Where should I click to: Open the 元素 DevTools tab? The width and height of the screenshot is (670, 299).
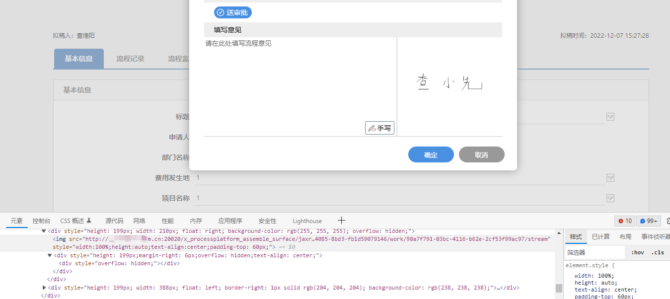[x=17, y=221]
